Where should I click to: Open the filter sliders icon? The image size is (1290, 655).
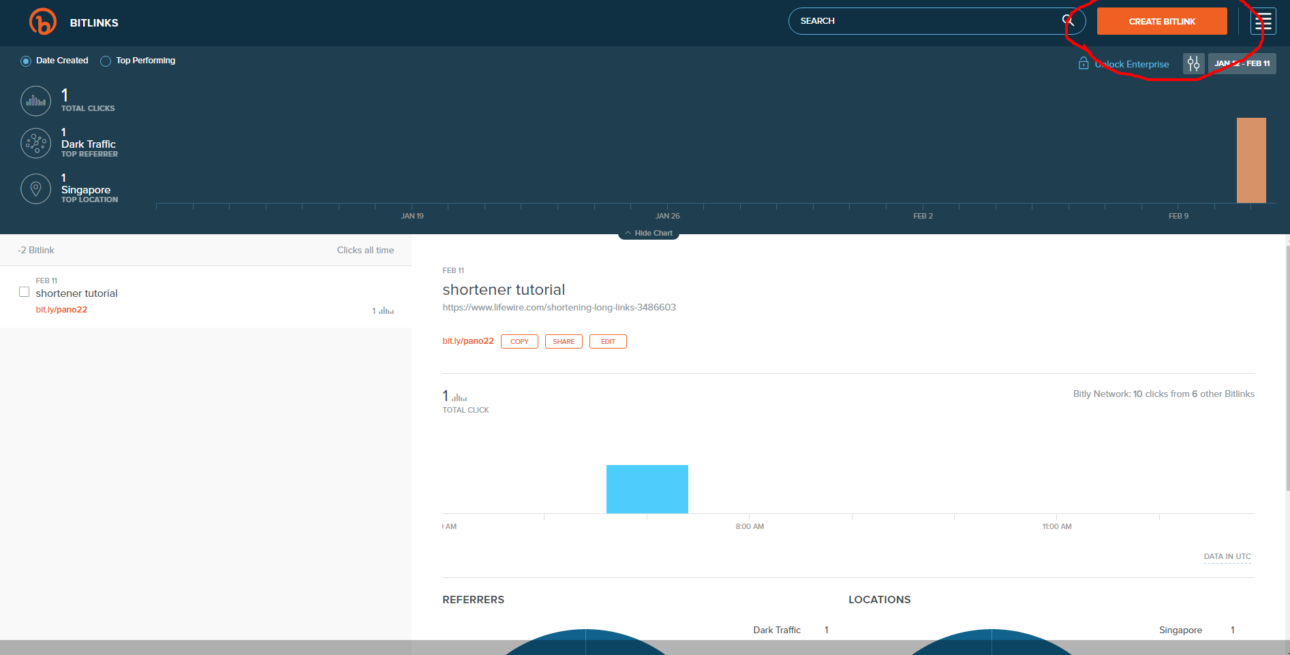click(1193, 64)
